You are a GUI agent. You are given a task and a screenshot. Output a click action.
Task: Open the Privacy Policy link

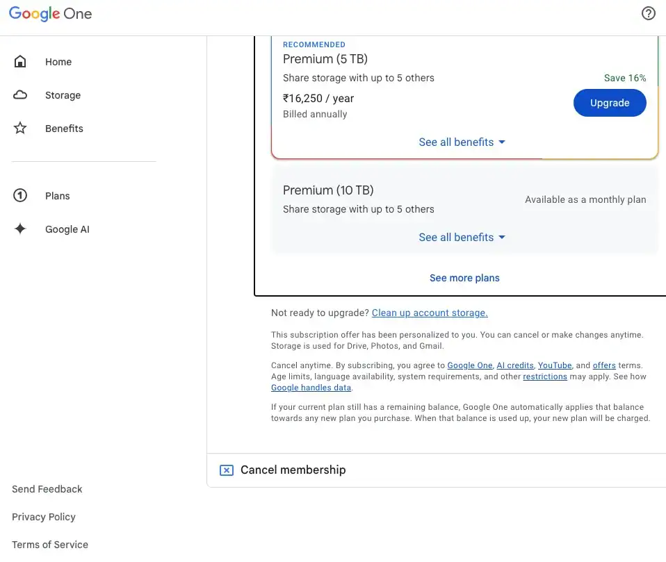click(x=44, y=517)
